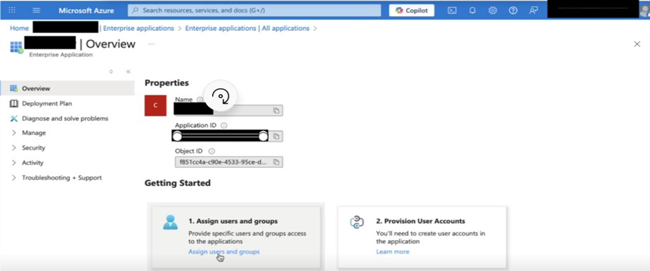Click the Enterprise Application grid icon
This screenshot has height=271, width=650.
[17, 47]
